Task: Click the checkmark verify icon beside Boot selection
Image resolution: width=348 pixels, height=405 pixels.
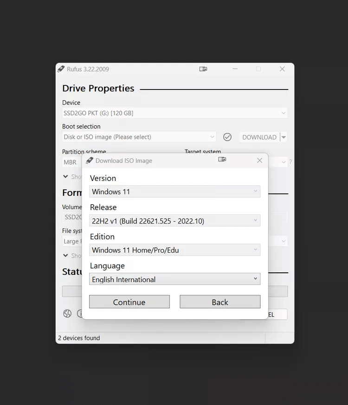Action: coord(227,137)
